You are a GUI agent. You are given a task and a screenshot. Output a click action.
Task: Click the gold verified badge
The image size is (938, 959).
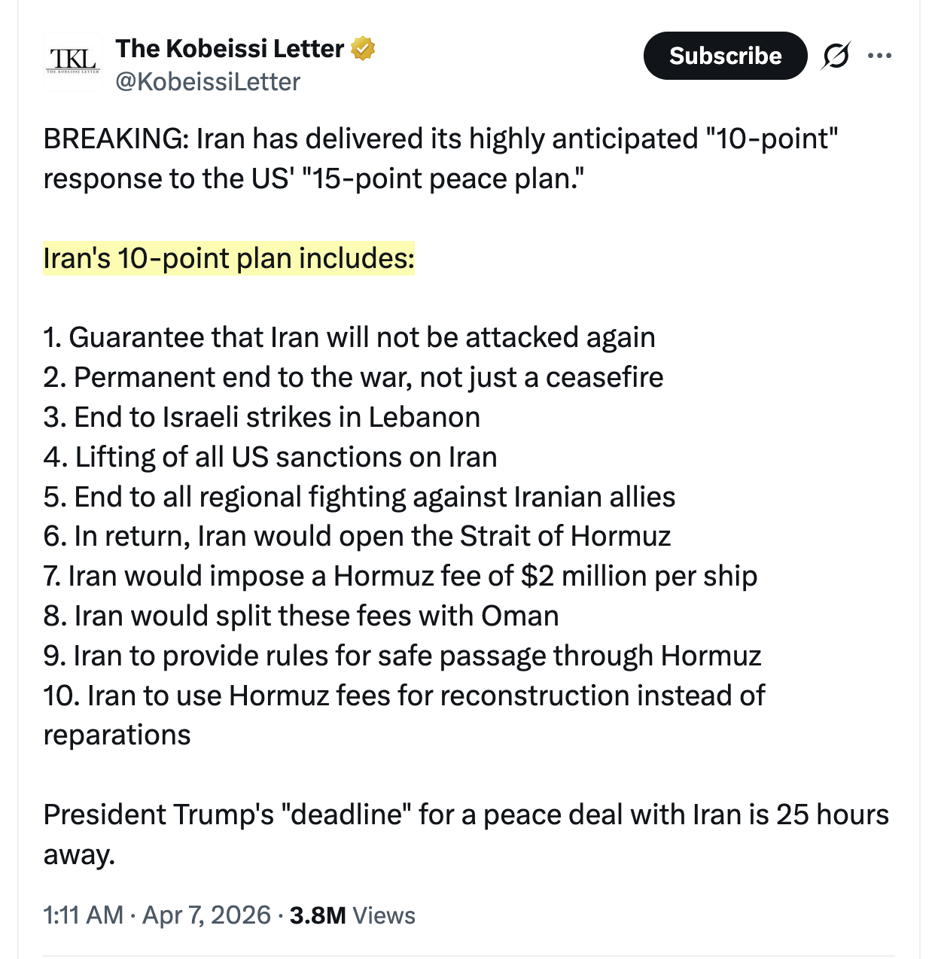pyautogui.click(x=364, y=49)
